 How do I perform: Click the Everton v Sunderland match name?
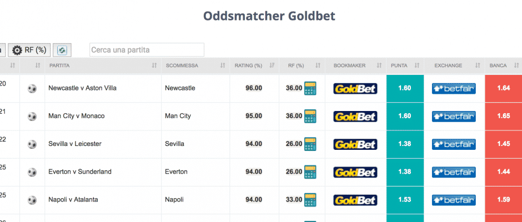pos(80,171)
